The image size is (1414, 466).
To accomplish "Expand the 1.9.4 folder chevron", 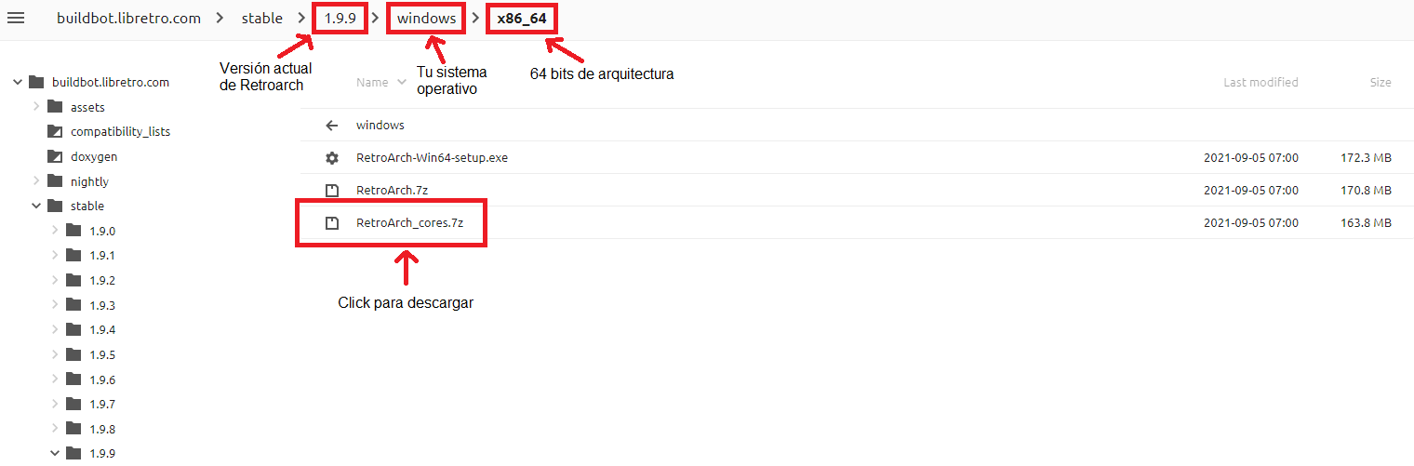I will click(x=55, y=329).
